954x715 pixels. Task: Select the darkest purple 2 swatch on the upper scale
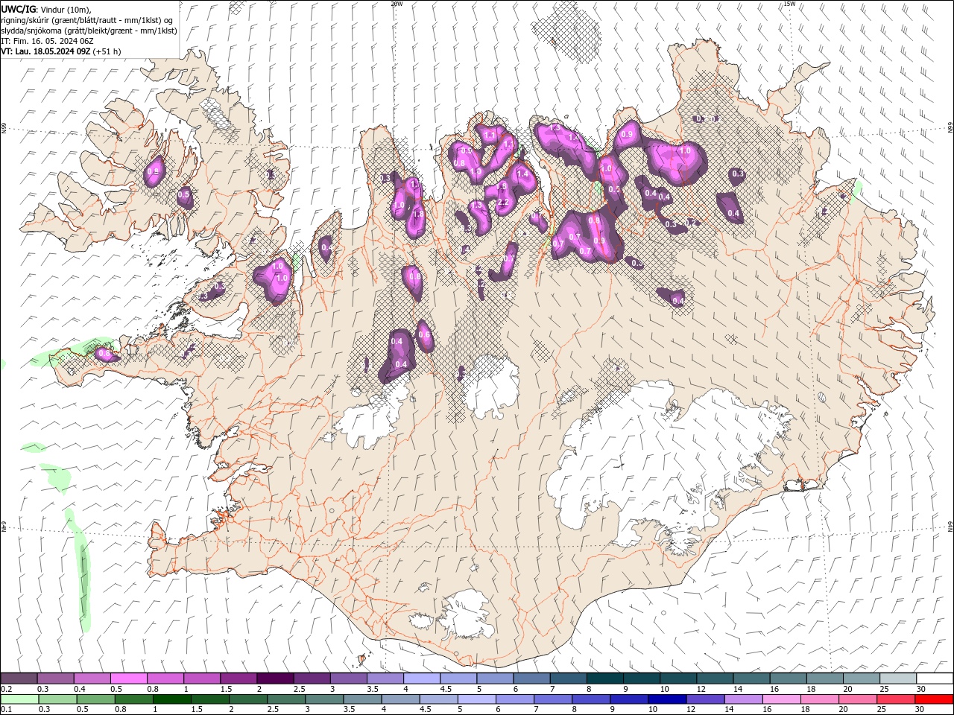pos(275,679)
